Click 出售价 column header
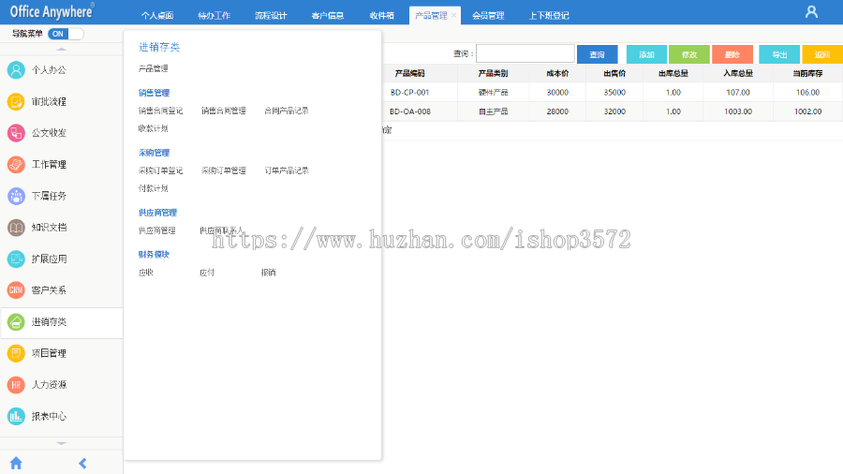The image size is (843, 474). coord(614,73)
